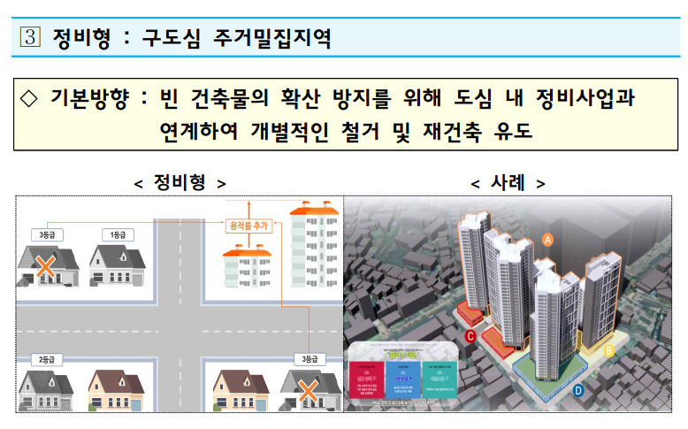Viewport: 688px width, 429px height.
Task: Click the blue circle marker D
Action: [577, 390]
